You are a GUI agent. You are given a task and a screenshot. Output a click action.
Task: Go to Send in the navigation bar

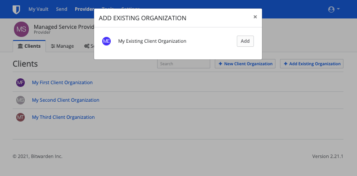[x=62, y=9]
